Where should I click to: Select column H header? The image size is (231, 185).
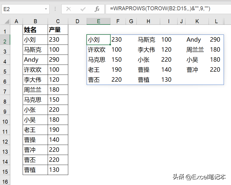click(148, 21)
